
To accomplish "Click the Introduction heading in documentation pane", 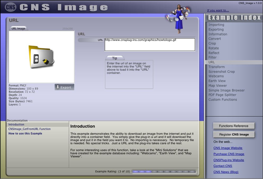I will (x=83, y=126).
